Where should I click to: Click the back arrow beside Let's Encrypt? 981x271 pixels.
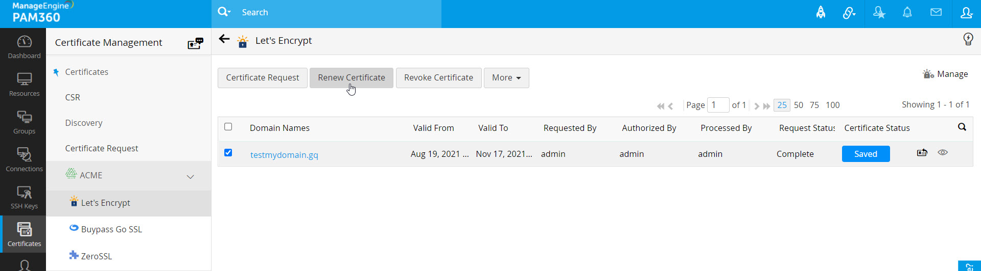tap(224, 39)
